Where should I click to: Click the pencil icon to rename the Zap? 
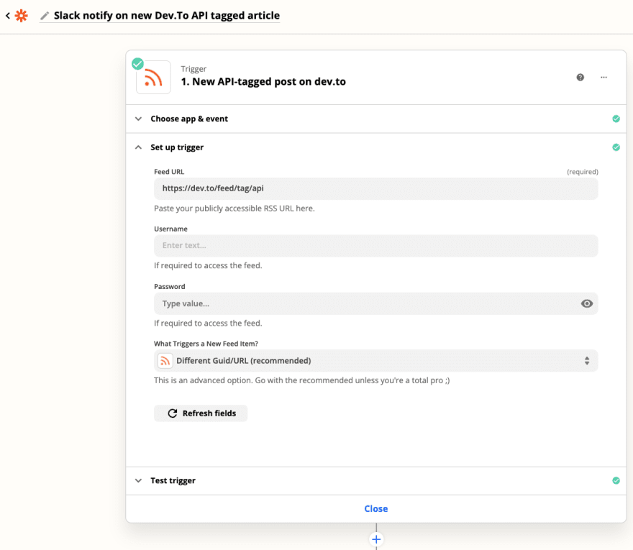tap(45, 16)
